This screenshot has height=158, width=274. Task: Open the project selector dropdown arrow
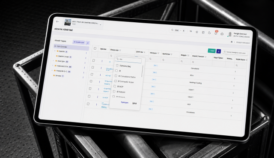tap(101, 25)
